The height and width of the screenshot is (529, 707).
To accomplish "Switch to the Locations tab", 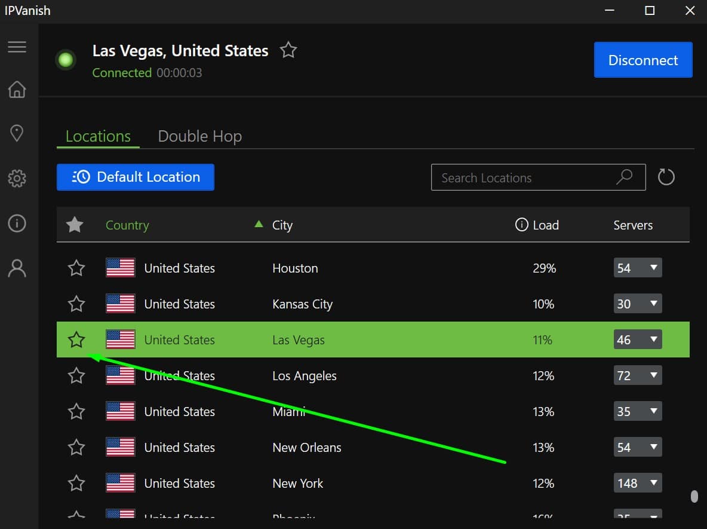I will (98, 136).
